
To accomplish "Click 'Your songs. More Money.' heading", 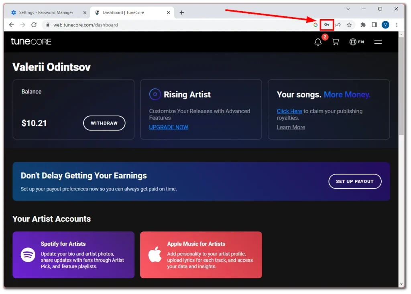I will click(x=324, y=94).
